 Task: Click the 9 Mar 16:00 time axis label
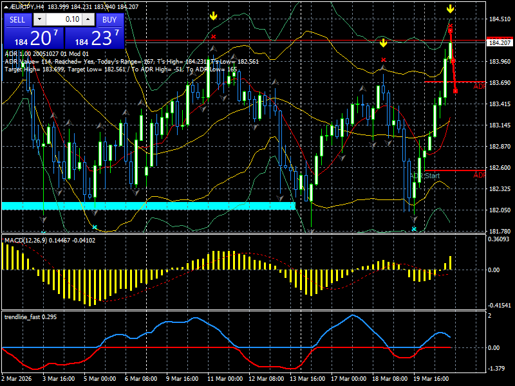[x=182, y=378]
